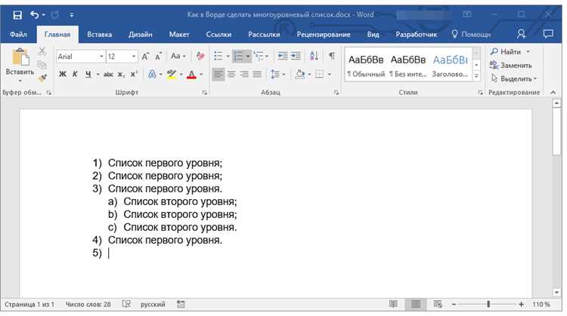
Task: Click the Clear All Formatting eraser icon
Action: [200, 56]
